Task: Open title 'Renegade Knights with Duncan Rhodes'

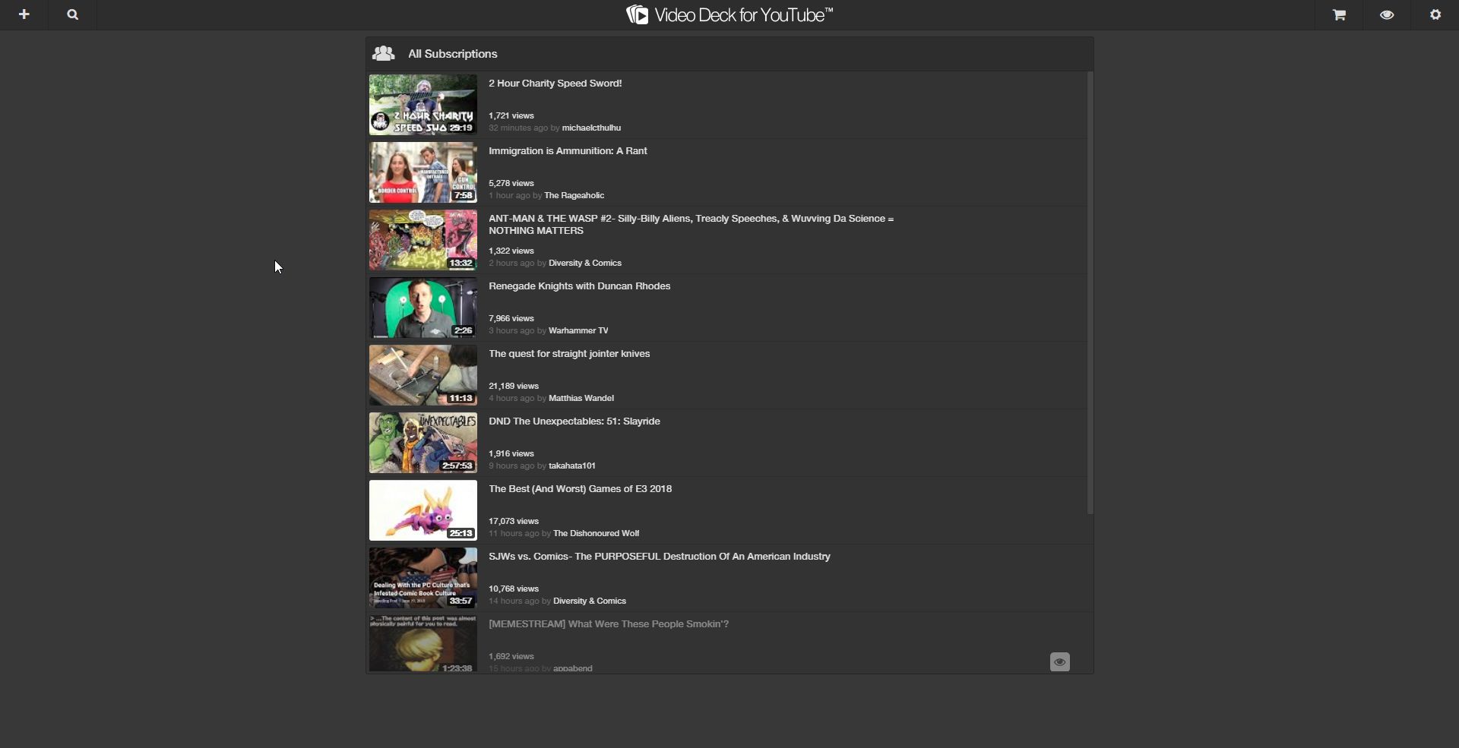Action: pos(579,286)
